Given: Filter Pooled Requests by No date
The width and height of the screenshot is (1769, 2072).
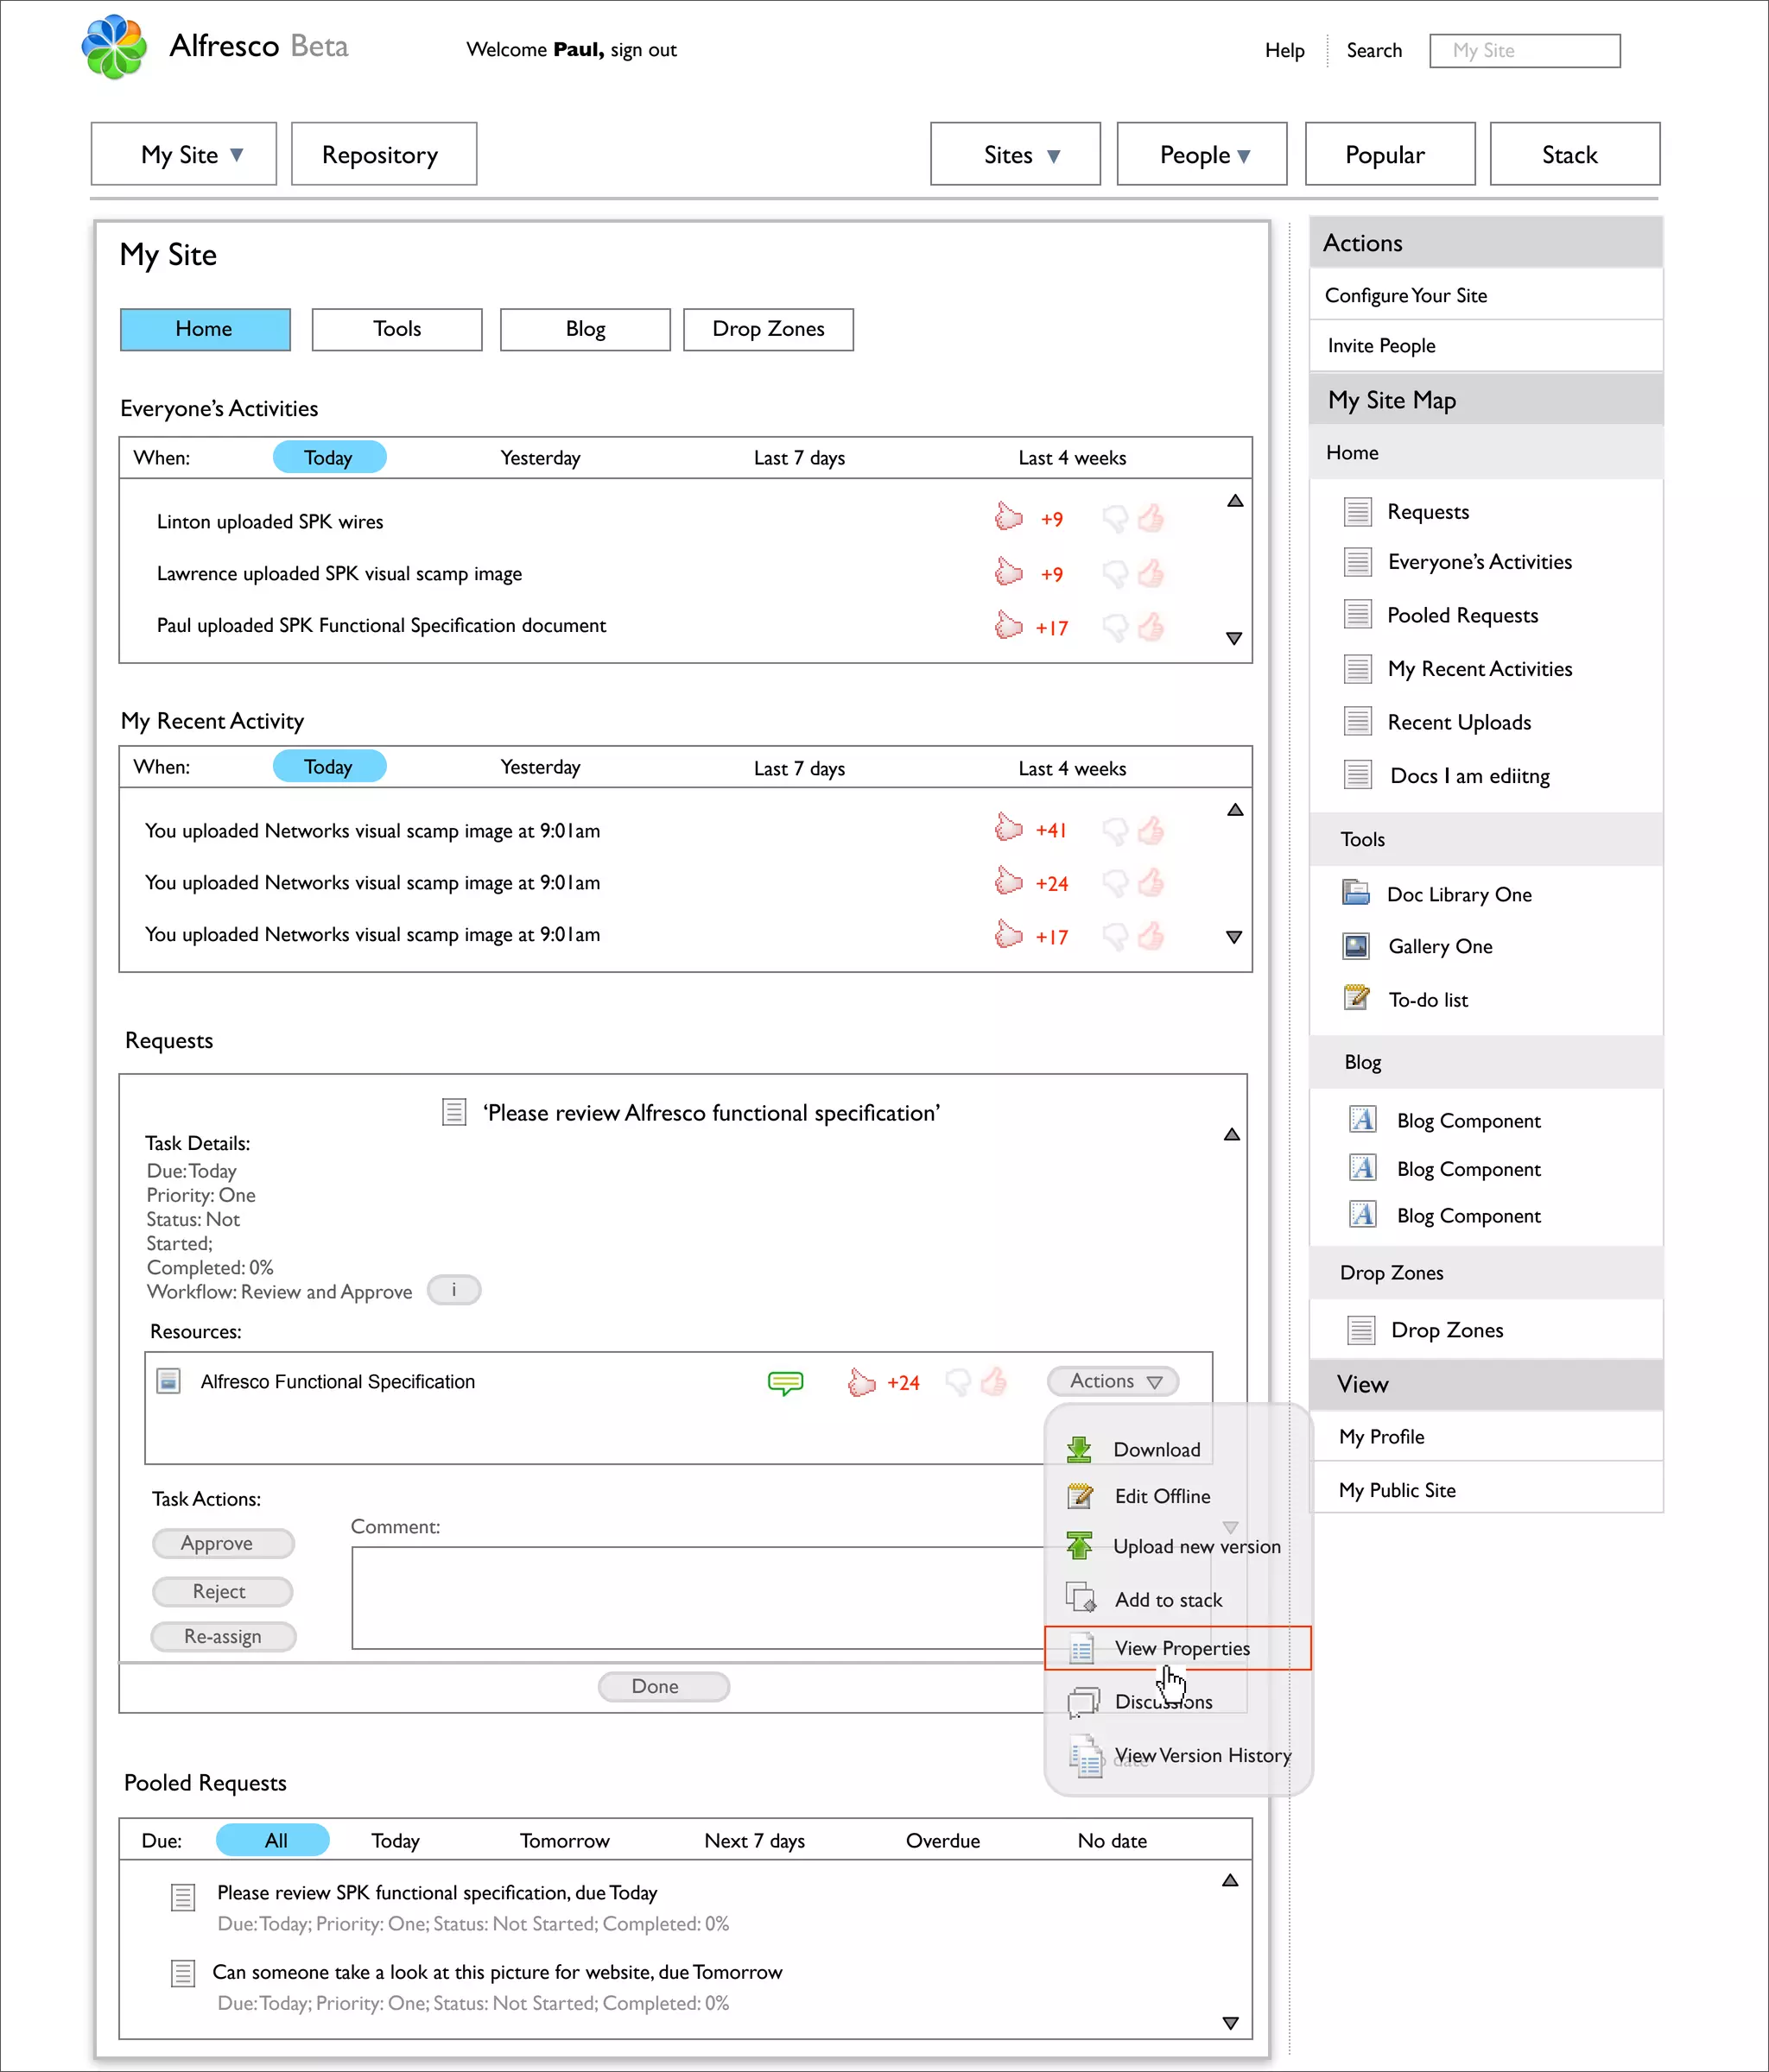Looking at the screenshot, I should point(1113,1841).
